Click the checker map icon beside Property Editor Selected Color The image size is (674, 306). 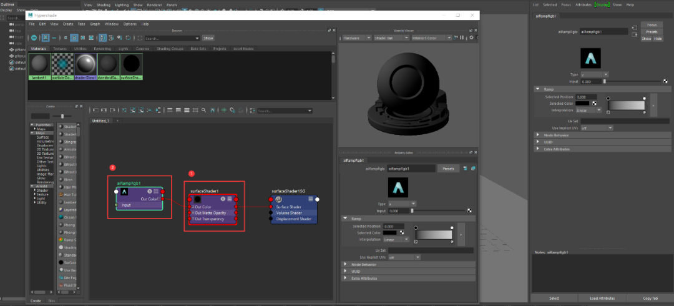[x=402, y=232]
